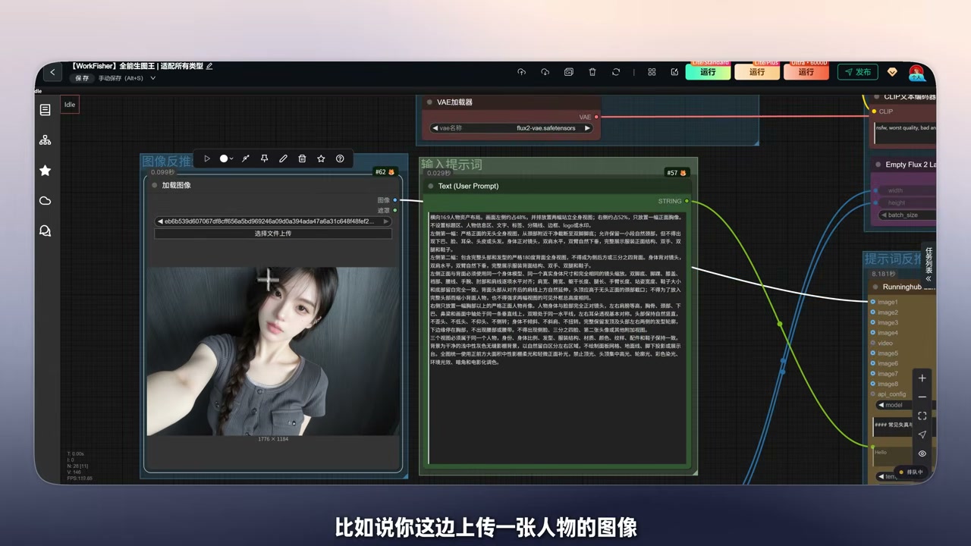Screen dimensions: 971x546
Task: Open the cloud sidebar icon
Action: click(x=45, y=201)
